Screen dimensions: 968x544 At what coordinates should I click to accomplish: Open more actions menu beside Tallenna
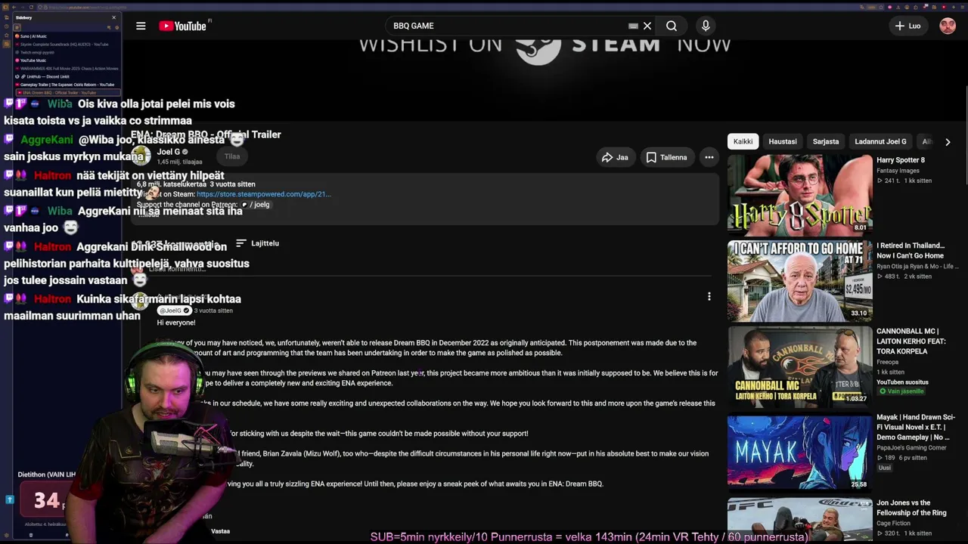coord(709,157)
